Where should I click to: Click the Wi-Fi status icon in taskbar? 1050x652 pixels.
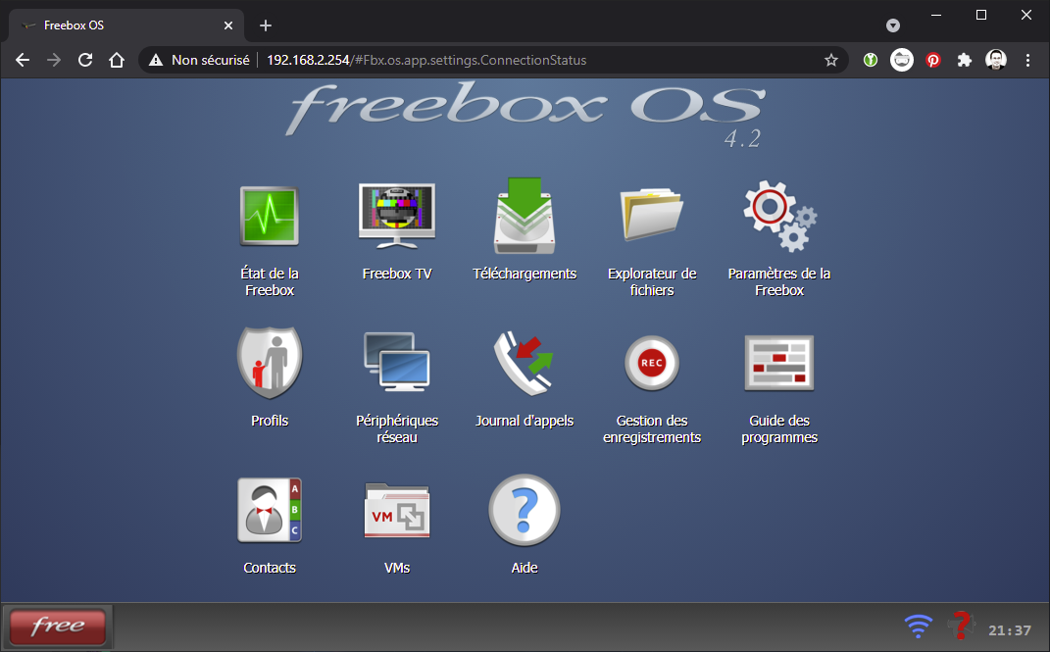tap(918, 627)
